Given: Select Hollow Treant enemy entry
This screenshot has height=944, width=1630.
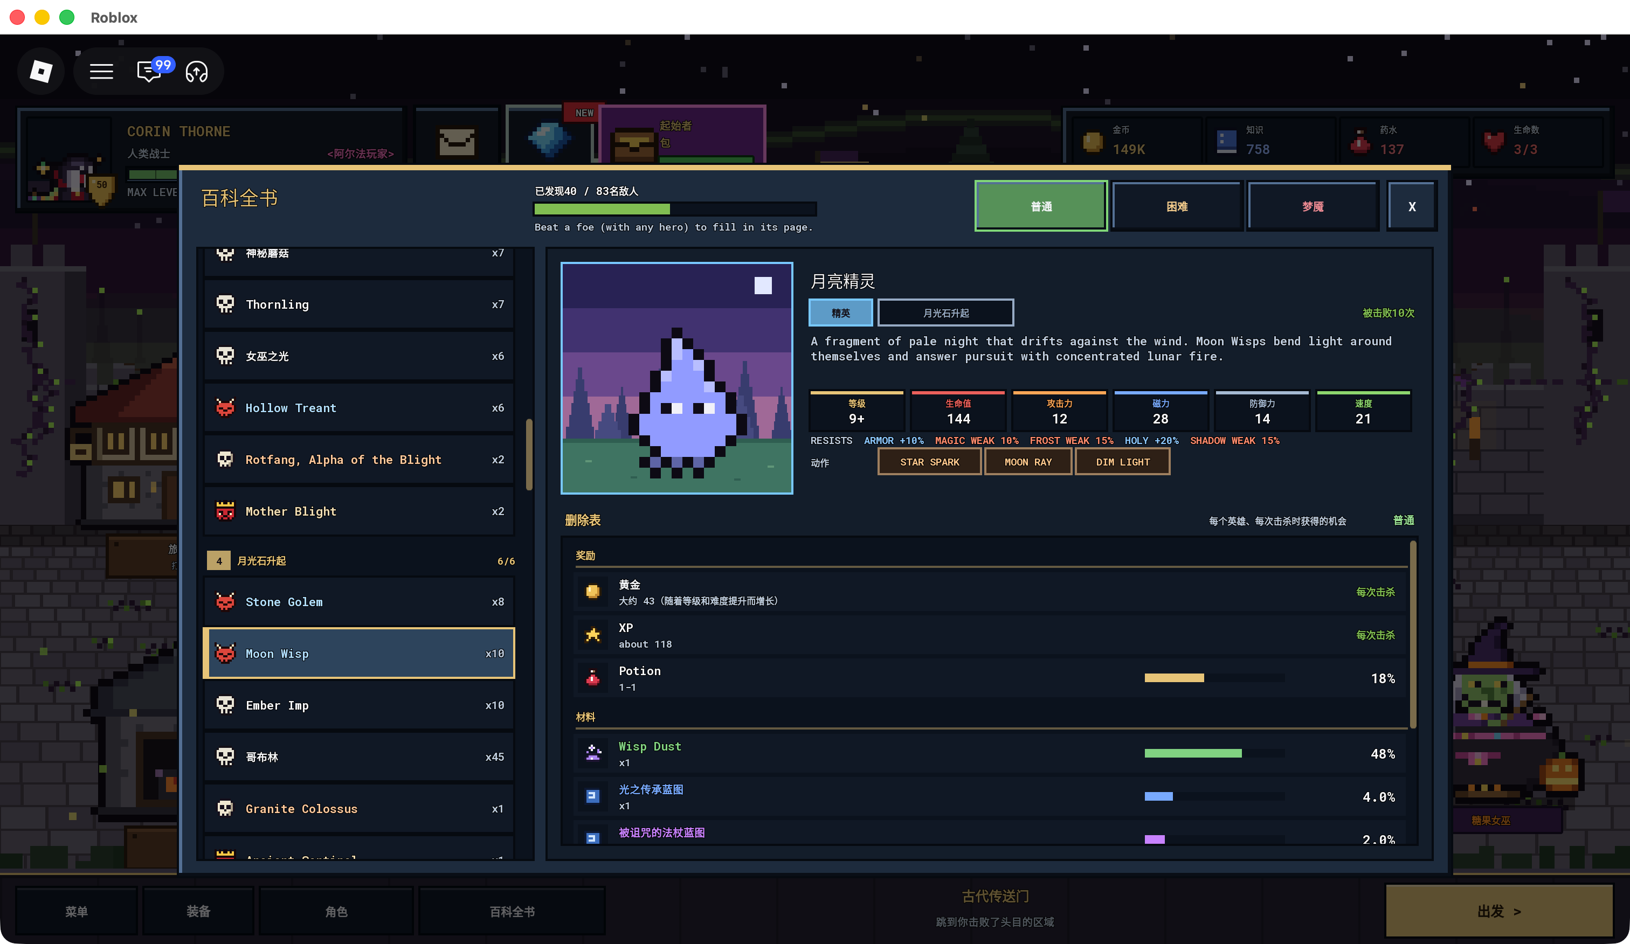Looking at the screenshot, I should click(359, 407).
